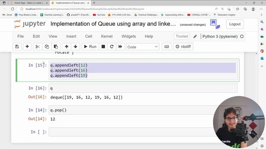266x150 pixels.
Task: Click the nbdiff button
Action: (183, 47)
